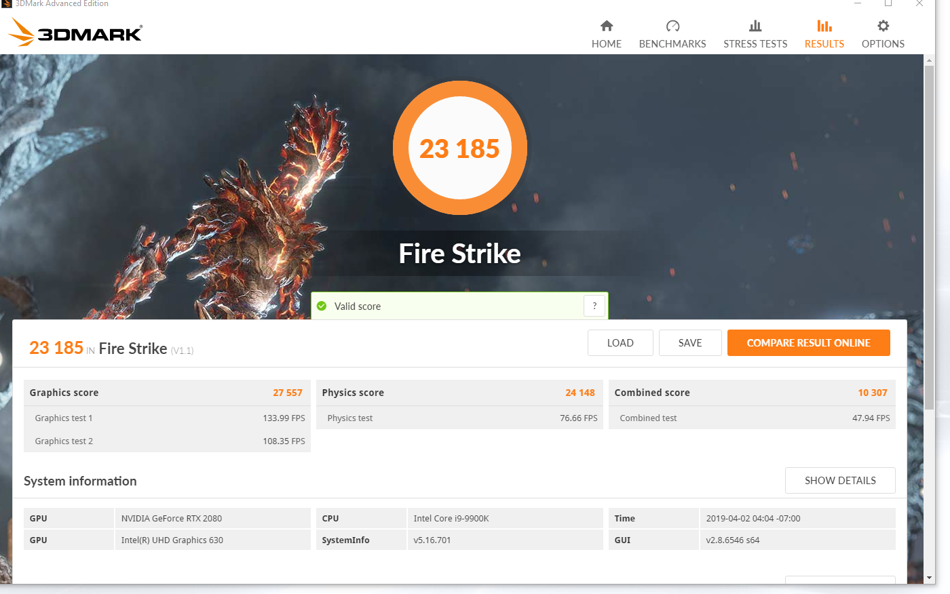This screenshot has width=950, height=594.
Task: Click the 108.35 FPS value
Action: 284,441
